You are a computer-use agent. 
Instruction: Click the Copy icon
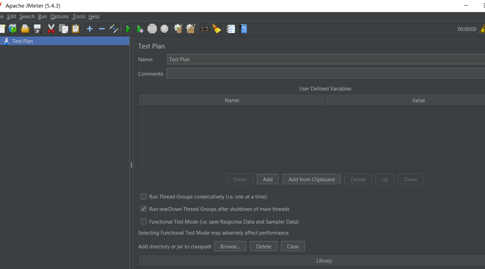(x=63, y=29)
